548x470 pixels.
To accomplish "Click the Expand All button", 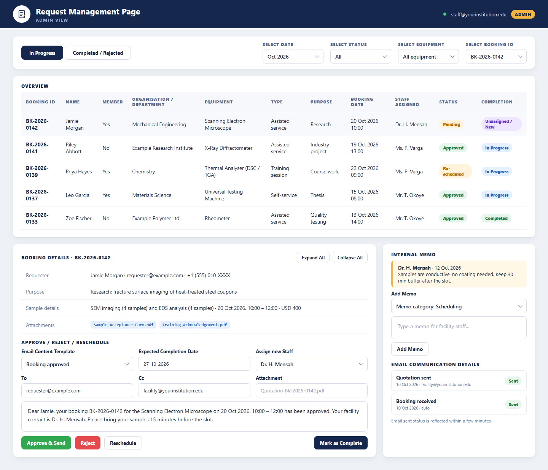I will click(313, 257).
